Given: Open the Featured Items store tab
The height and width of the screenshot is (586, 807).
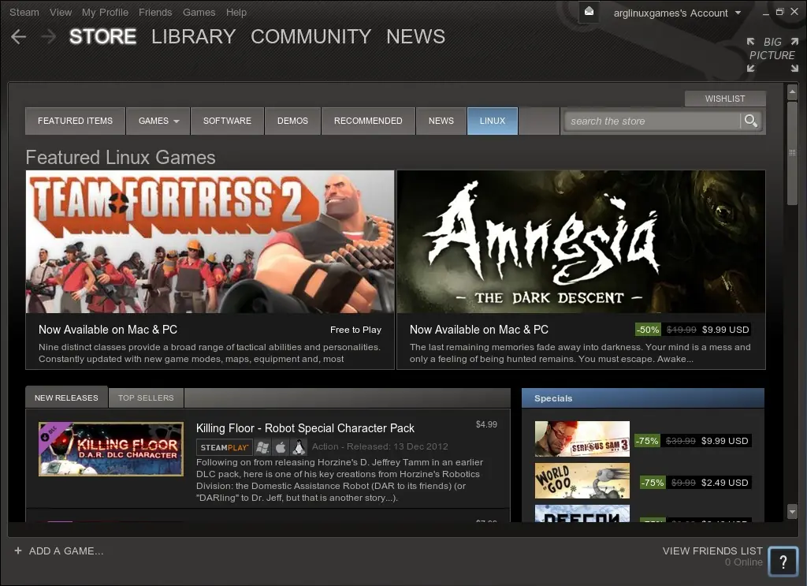Looking at the screenshot, I should [75, 121].
